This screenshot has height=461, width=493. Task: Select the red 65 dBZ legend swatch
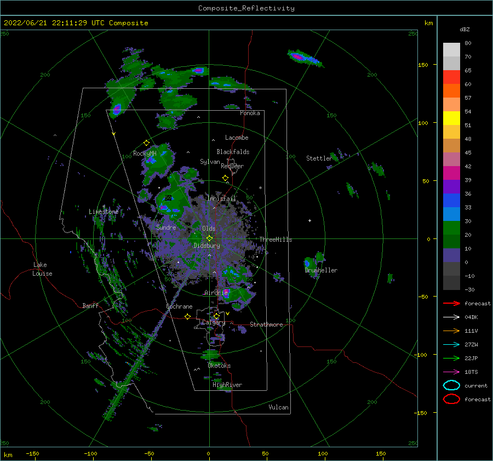click(x=451, y=77)
